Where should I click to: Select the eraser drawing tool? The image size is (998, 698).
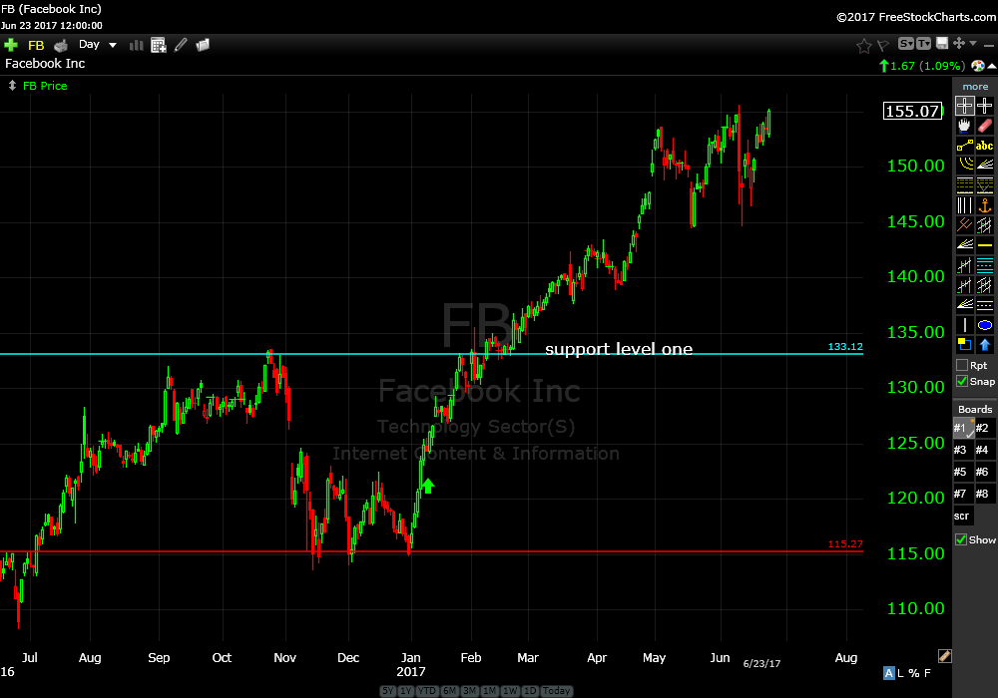(x=985, y=126)
